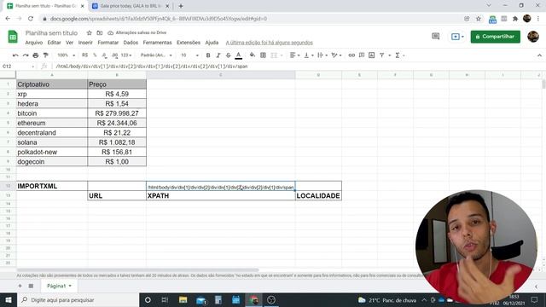Open the Formatar menu

108,43
